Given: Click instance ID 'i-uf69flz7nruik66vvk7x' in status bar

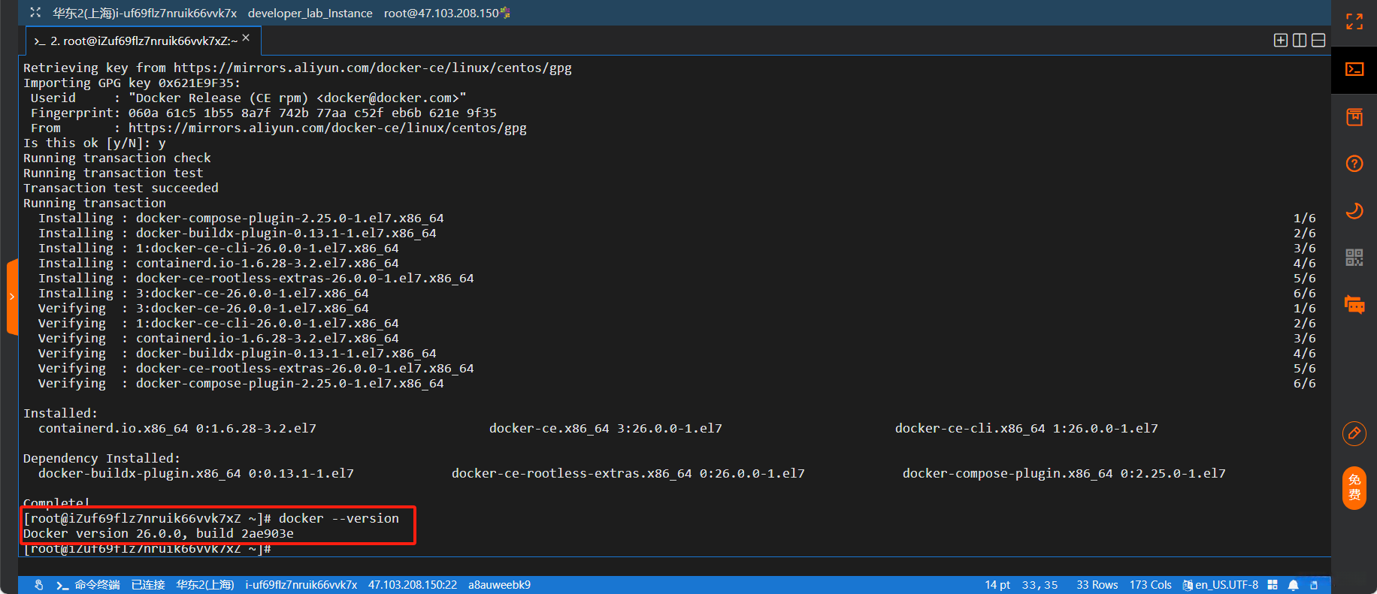Looking at the screenshot, I should tap(301, 585).
